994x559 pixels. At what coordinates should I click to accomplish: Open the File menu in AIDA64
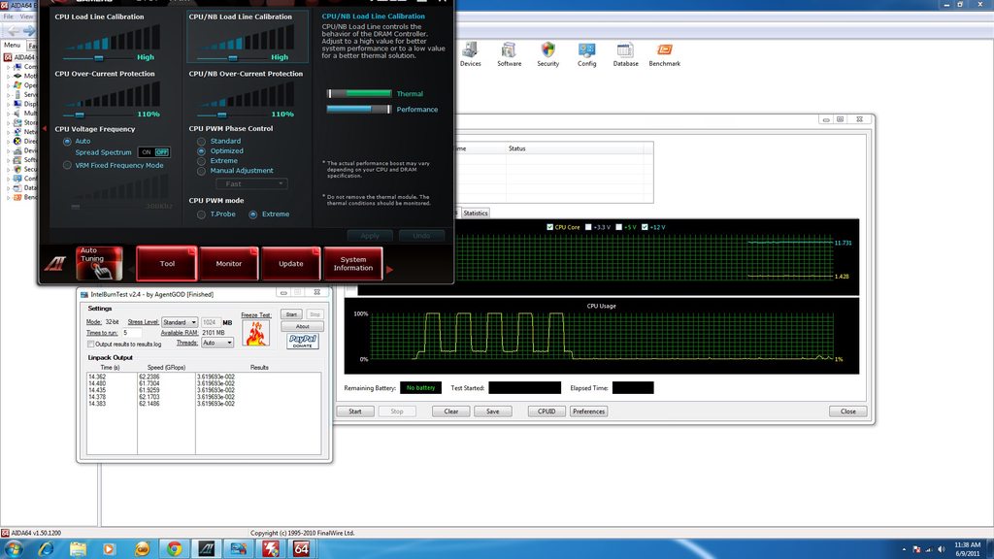click(8, 16)
